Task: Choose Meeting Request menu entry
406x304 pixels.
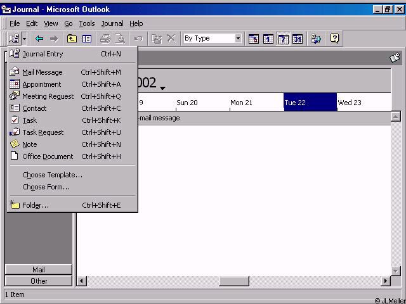Action: point(72,96)
